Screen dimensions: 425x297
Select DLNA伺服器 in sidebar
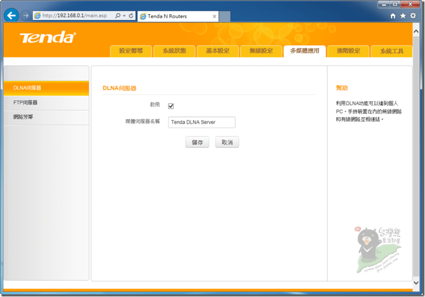tap(47, 88)
